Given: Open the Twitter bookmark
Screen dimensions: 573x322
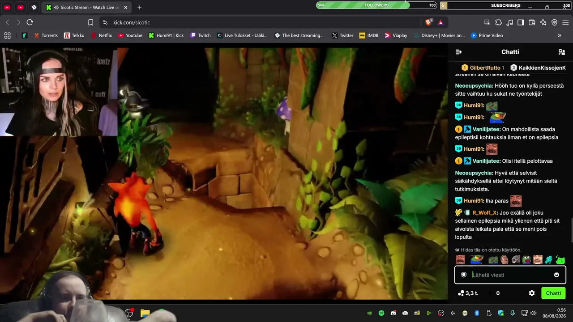Looking at the screenshot, I should point(342,35).
